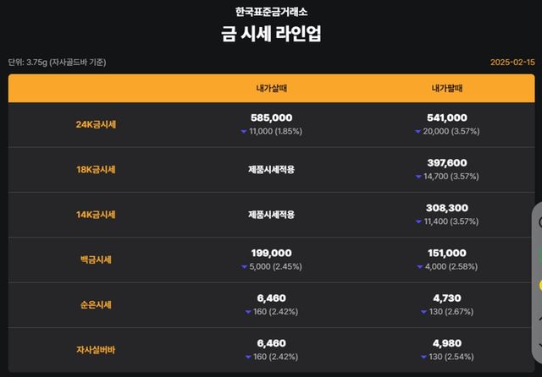Open the 24K금시세 row label
This screenshot has height=377, width=542.
[x=96, y=124]
